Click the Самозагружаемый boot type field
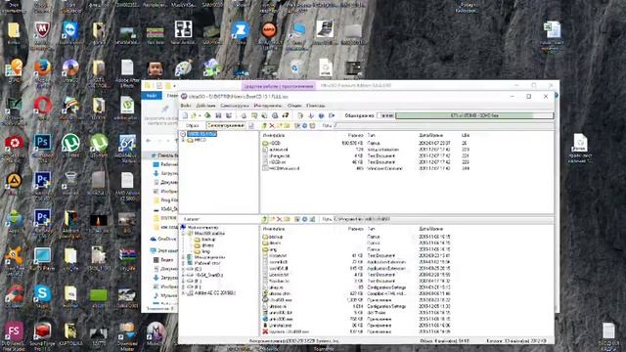 [x=226, y=126]
